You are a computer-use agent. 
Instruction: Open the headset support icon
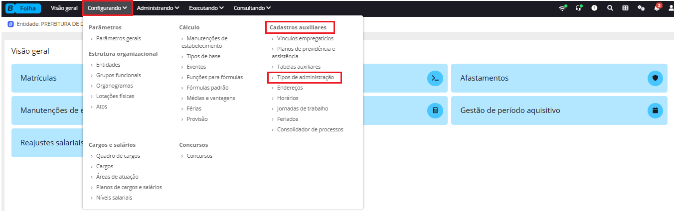click(x=579, y=8)
